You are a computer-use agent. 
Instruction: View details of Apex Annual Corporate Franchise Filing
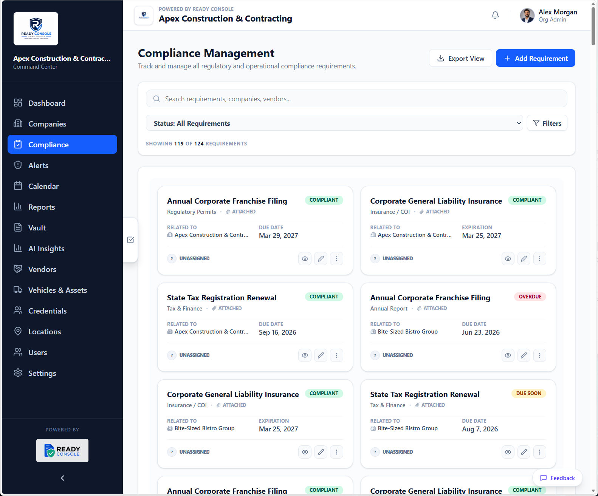coord(305,259)
